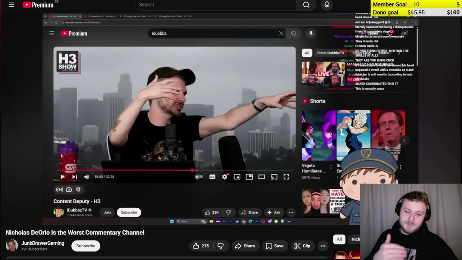Open hamburger menu in recorded YouTube page
Screen dimensions: 462x260
[x=52, y=33]
